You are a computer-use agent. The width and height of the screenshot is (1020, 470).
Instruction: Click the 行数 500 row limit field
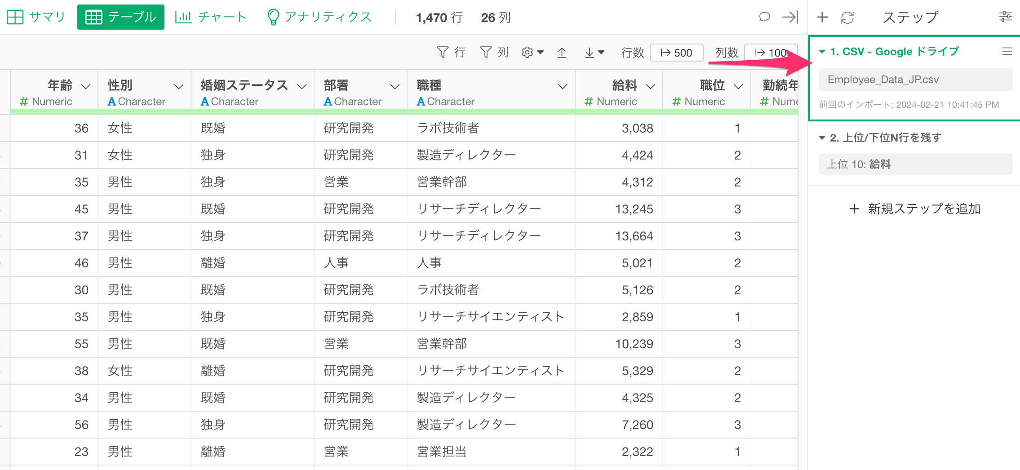[x=676, y=53]
